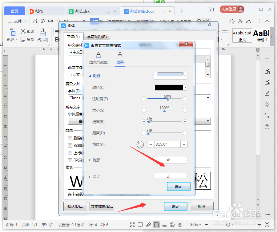Select the text tool in right sidebar
Screen dimensions: 277x232
267,60
